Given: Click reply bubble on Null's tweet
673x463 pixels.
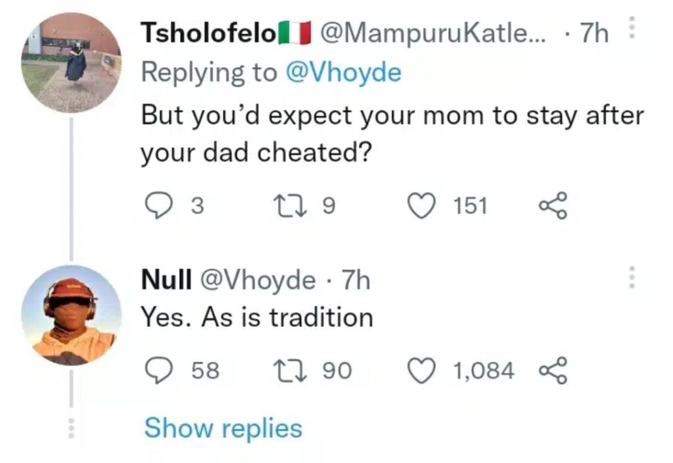Looking at the screenshot, I should tap(156, 371).
